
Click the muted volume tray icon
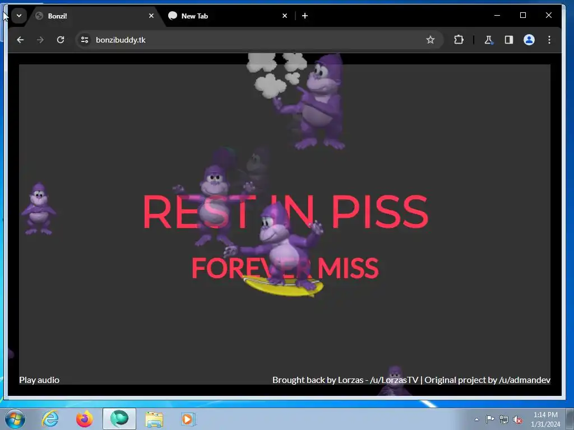517,419
